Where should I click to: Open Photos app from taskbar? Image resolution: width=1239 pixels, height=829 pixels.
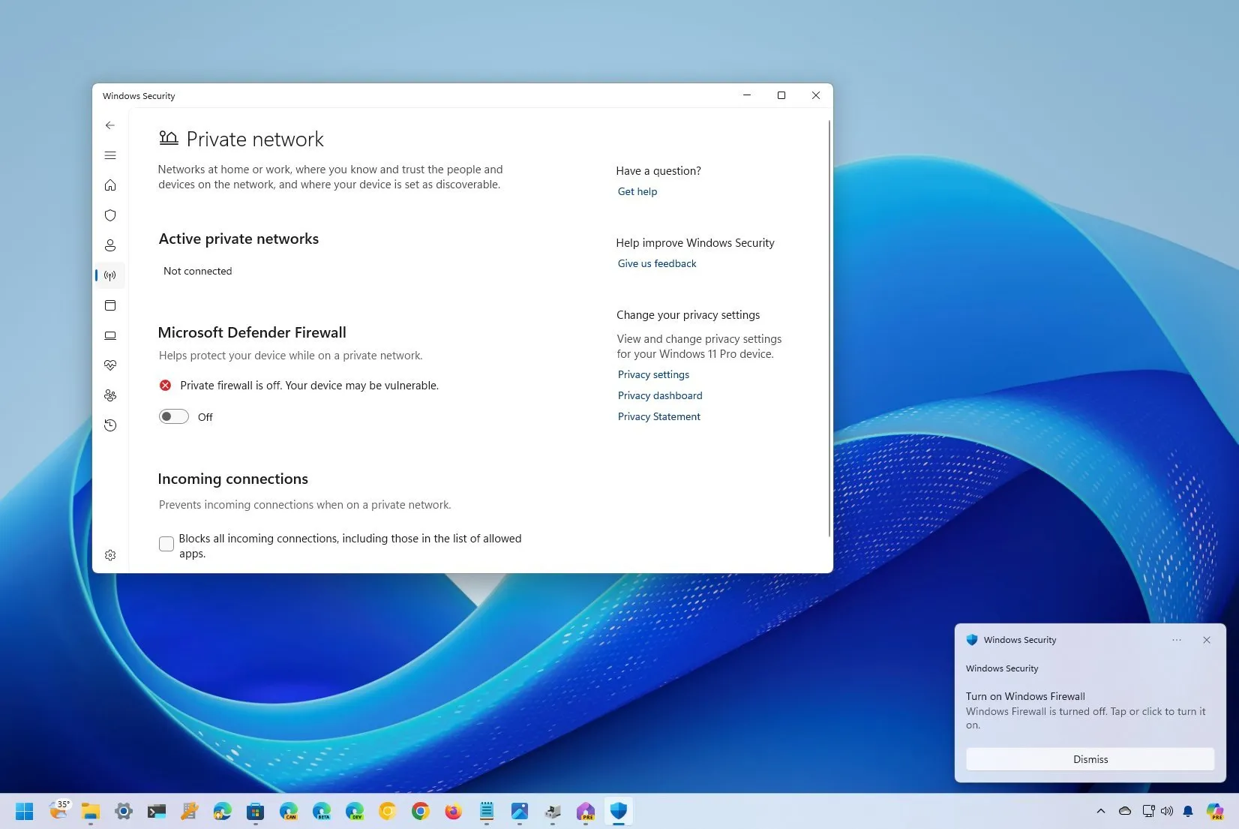click(x=520, y=811)
